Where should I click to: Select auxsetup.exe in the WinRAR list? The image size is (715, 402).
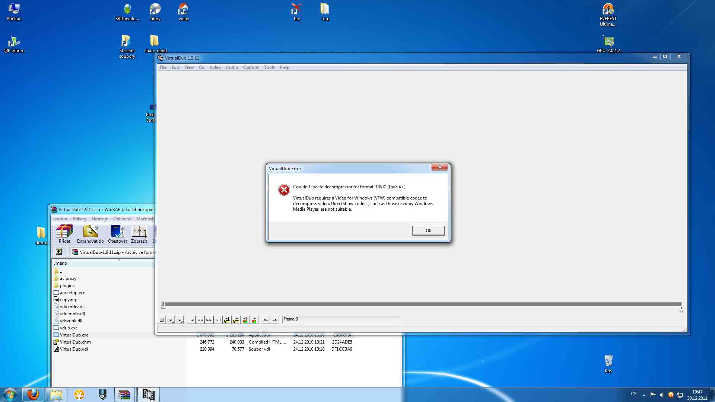pyautogui.click(x=69, y=293)
